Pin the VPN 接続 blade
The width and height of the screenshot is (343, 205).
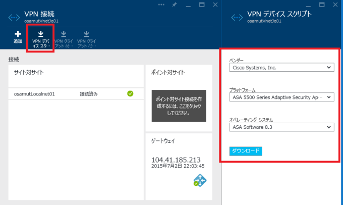tap(175, 5)
